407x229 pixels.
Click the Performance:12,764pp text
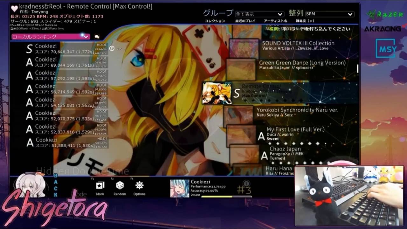coord(208,186)
